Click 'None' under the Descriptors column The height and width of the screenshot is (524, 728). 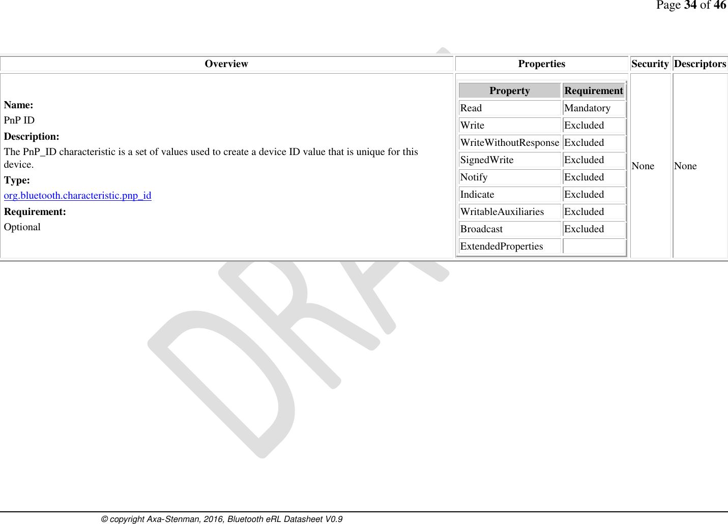coord(685,166)
